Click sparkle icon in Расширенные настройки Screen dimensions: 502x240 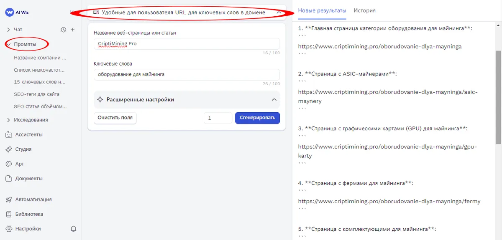point(100,100)
